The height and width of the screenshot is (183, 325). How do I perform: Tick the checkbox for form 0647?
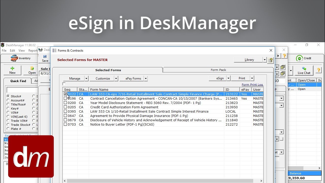click(x=65, y=116)
